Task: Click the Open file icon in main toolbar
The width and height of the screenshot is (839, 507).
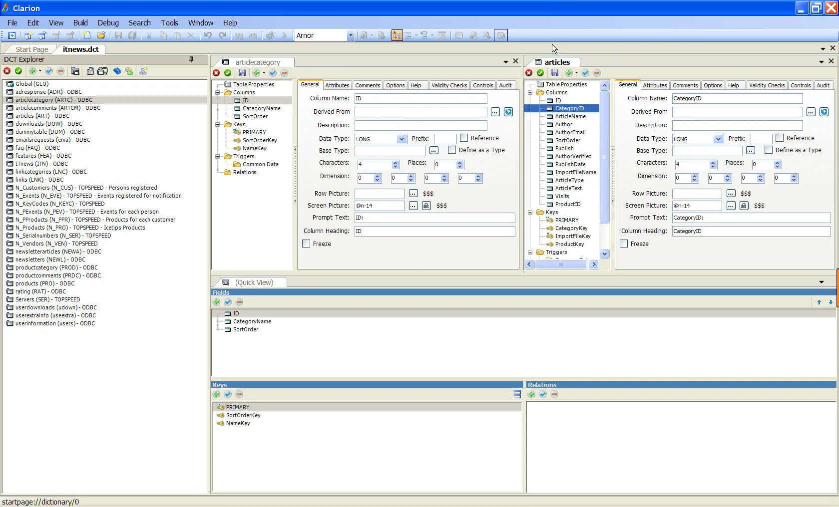Action: tap(101, 35)
